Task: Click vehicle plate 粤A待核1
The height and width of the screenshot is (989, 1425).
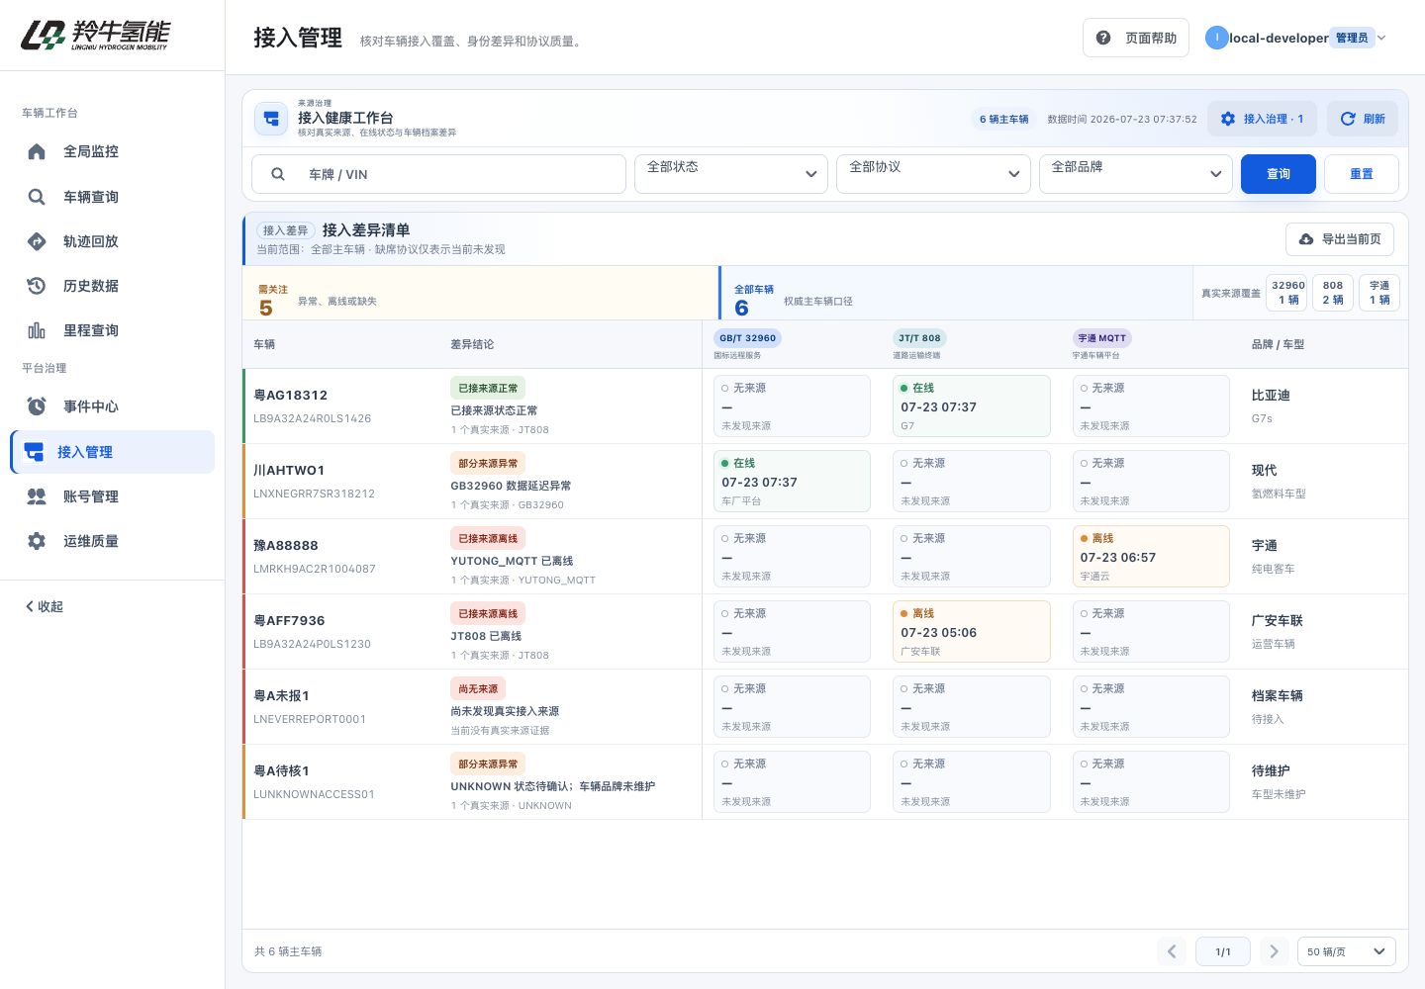Action: 281,771
